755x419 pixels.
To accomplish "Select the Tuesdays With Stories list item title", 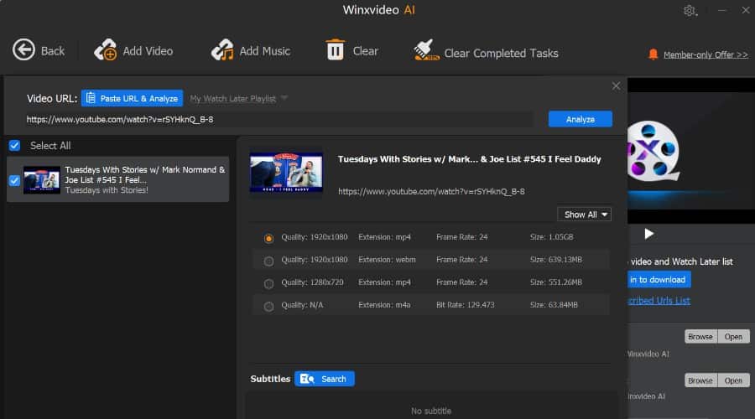I will [x=145, y=174].
